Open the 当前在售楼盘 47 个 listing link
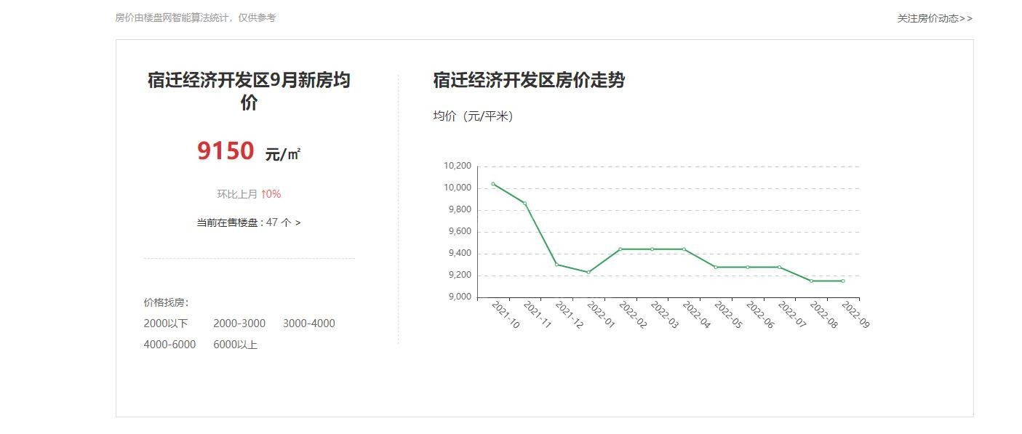The image size is (1022, 434). coord(248,222)
